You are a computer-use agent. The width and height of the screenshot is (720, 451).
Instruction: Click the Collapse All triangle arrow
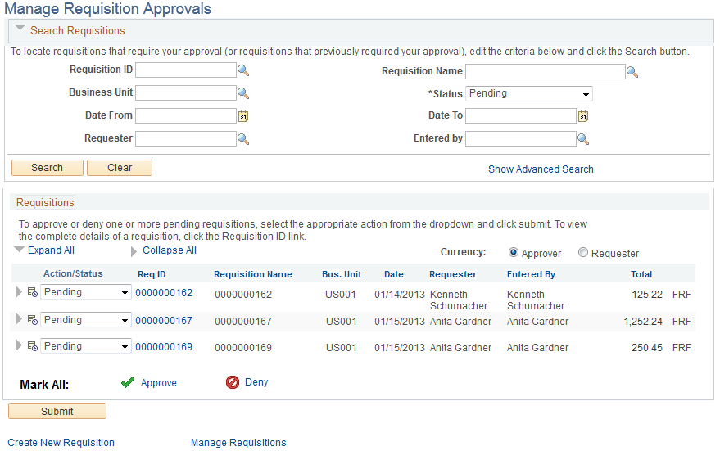tap(134, 251)
